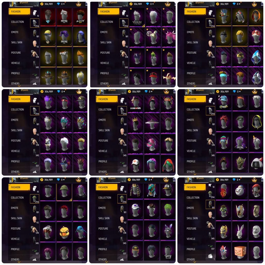Select the green frog hat item

coord(153,58)
